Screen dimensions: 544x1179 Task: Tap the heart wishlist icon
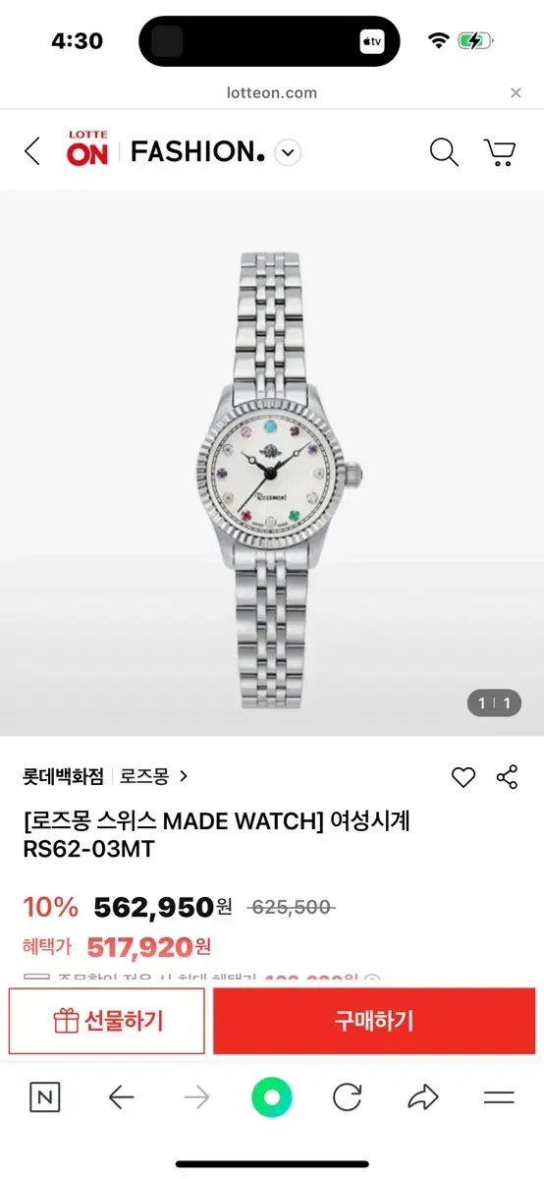[463, 777]
